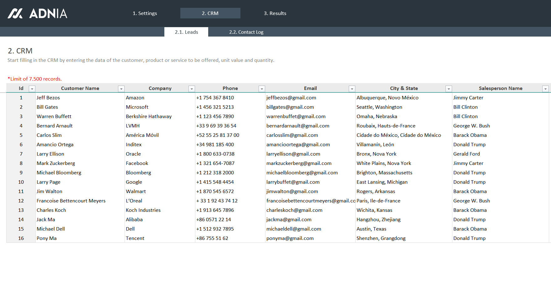Expand the Email column filter dropdown
This screenshot has height=284, width=551.
[x=352, y=89]
